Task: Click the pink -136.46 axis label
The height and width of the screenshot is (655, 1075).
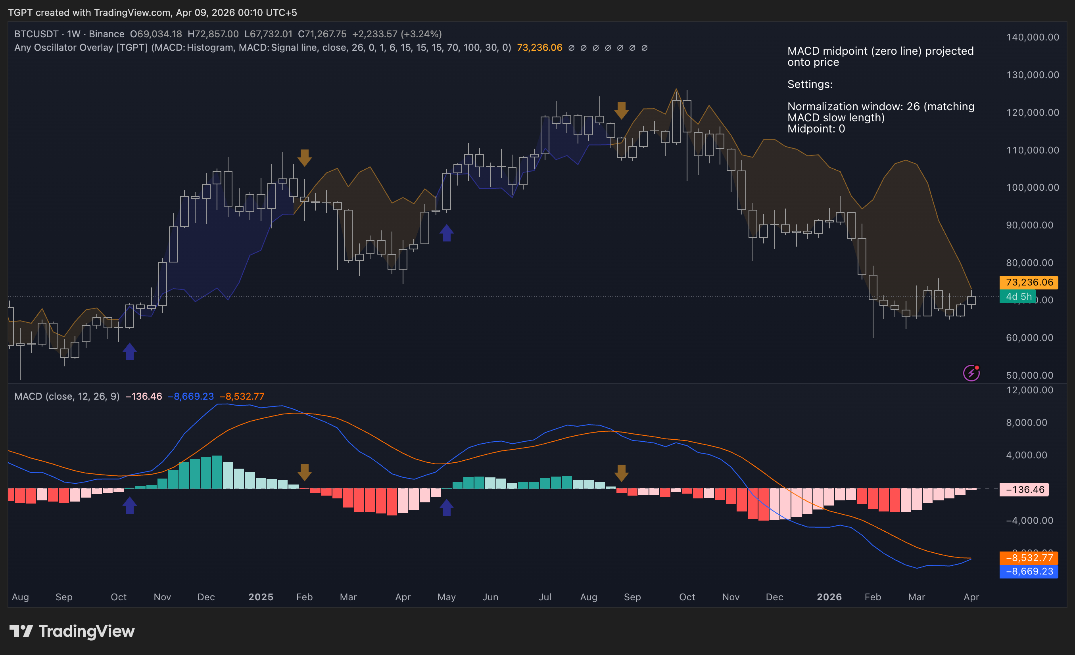Action: point(1024,489)
